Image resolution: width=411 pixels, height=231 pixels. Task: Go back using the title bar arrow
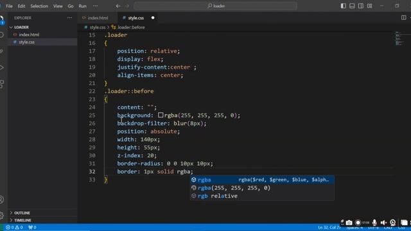click(x=118, y=6)
